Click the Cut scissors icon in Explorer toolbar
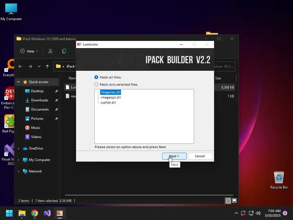The width and height of the screenshot is (293, 220). (50, 51)
